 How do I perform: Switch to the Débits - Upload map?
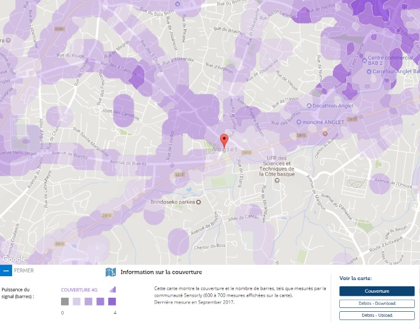point(377,315)
